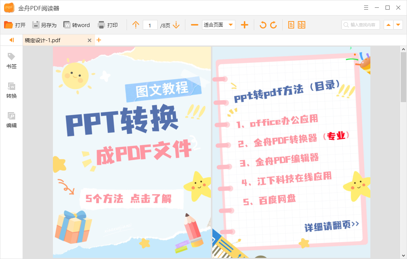Open the 书签 bookmarks panel
Viewport: 407px width, 259px height.
point(11,60)
